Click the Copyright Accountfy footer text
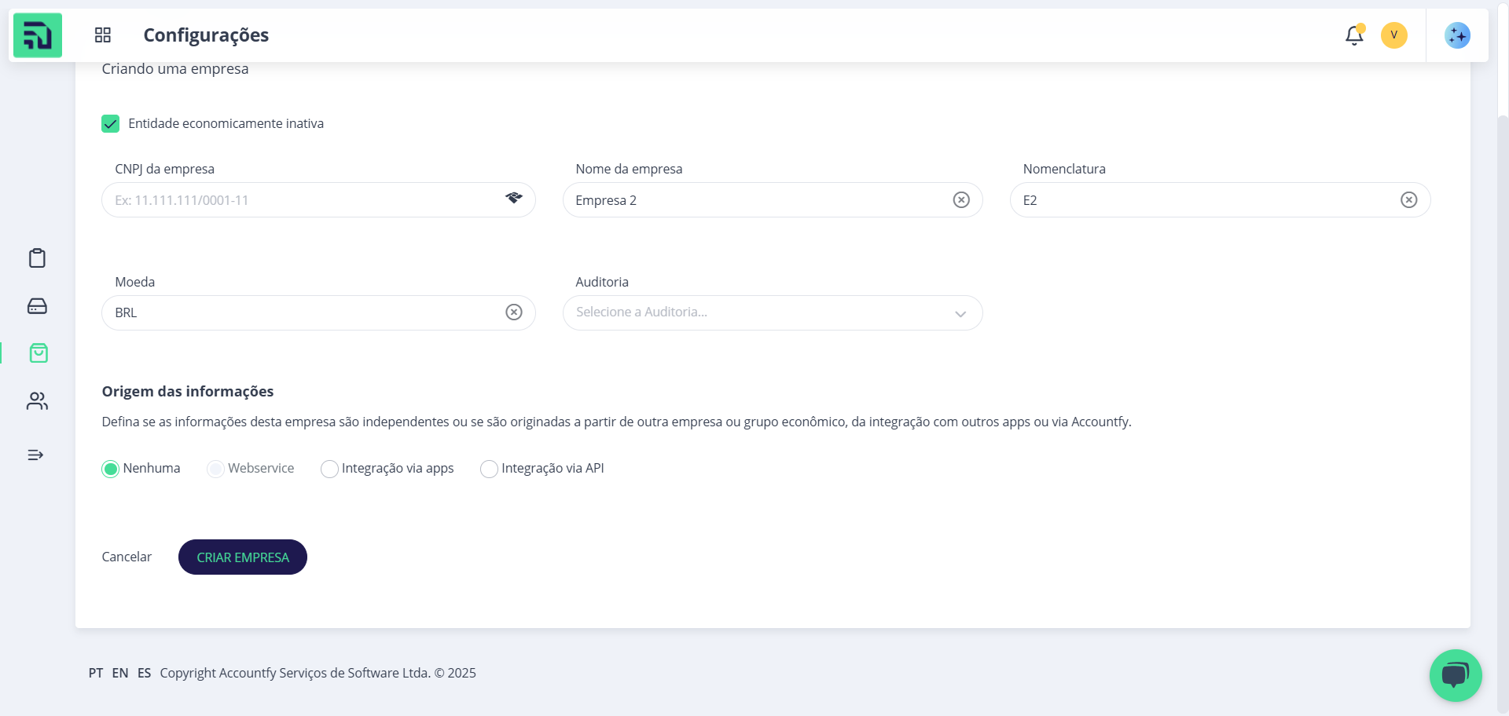Screen dimensions: 1509x716 pos(318,673)
